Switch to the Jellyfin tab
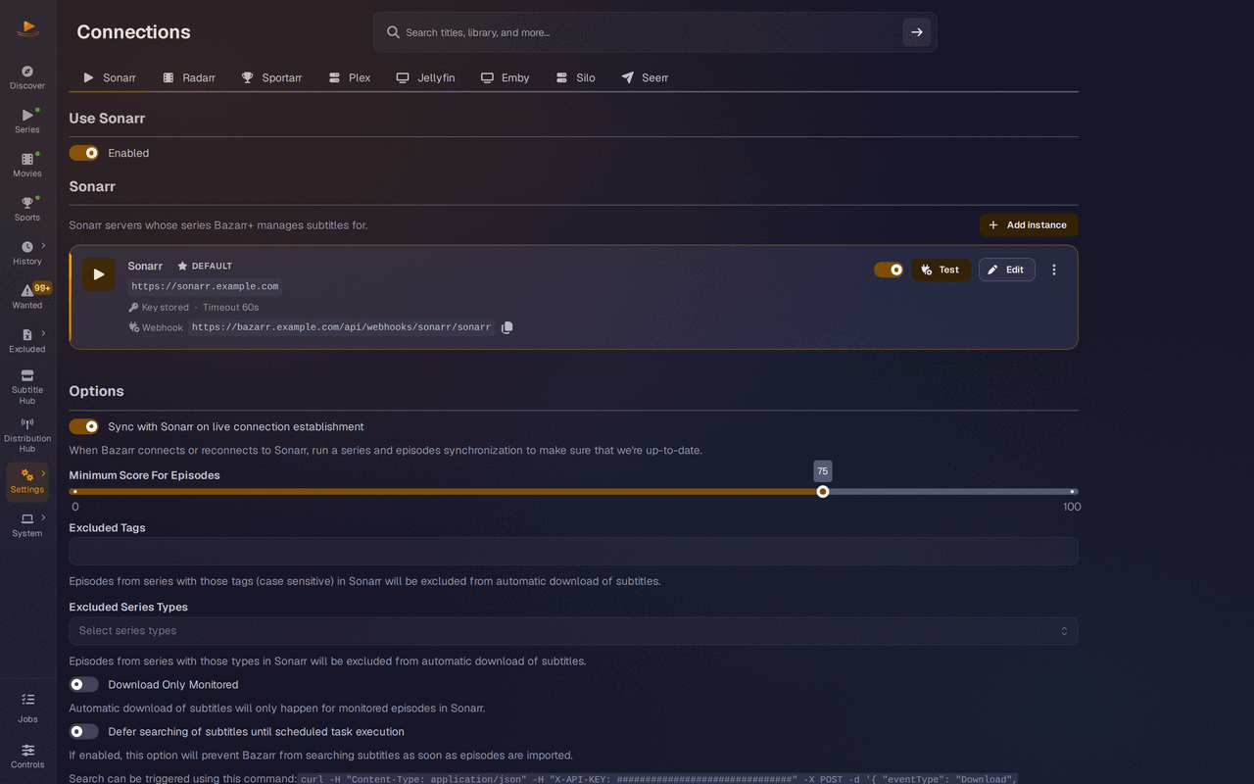This screenshot has width=1254, height=784. (x=425, y=77)
